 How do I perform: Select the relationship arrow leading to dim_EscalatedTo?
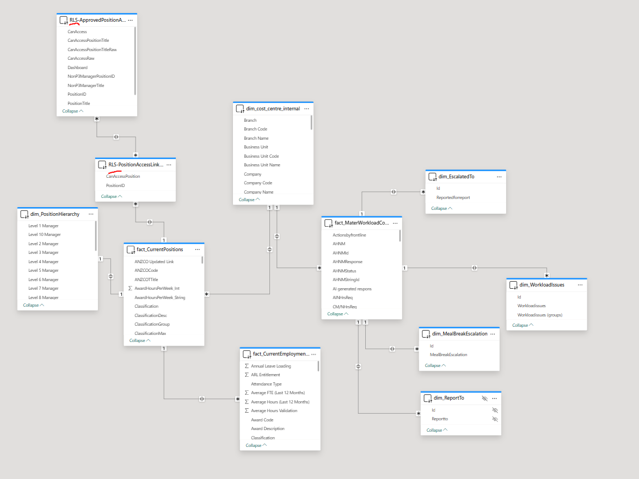(x=394, y=192)
